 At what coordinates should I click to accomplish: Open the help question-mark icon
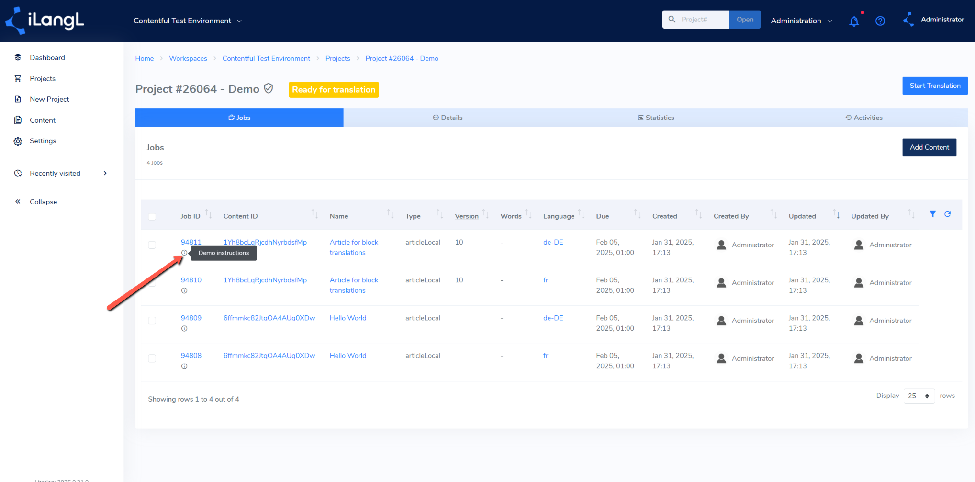[x=880, y=21]
